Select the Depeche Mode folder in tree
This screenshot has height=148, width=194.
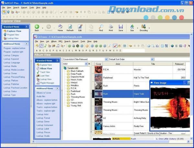point(78,77)
